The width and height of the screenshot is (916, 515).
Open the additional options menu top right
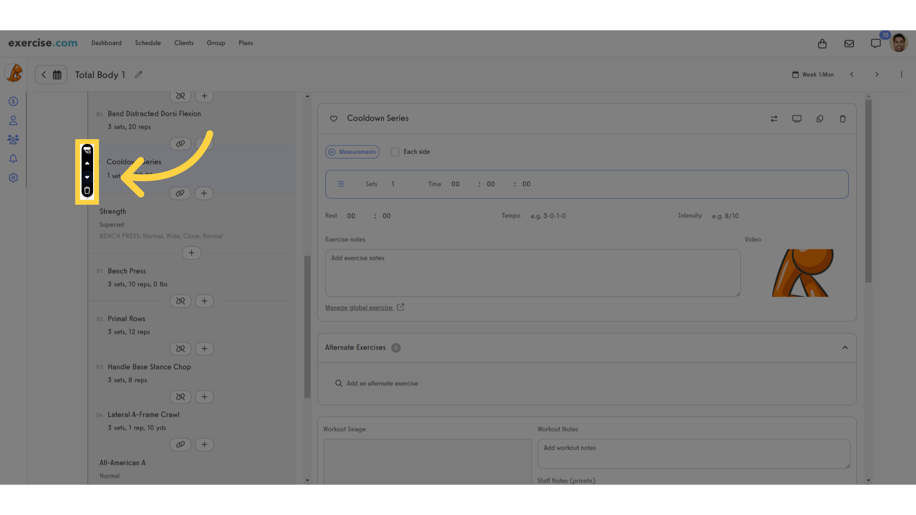click(902, 74)
